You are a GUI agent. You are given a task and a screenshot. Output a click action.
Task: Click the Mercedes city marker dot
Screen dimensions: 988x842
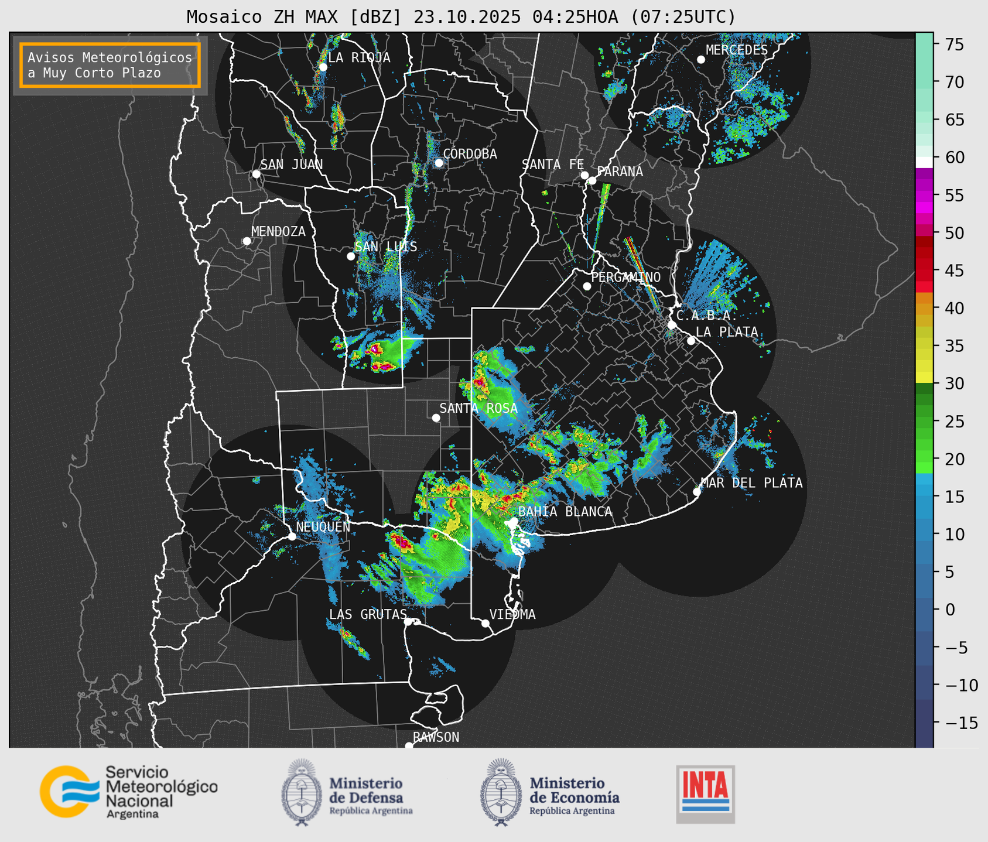[700, 60]
